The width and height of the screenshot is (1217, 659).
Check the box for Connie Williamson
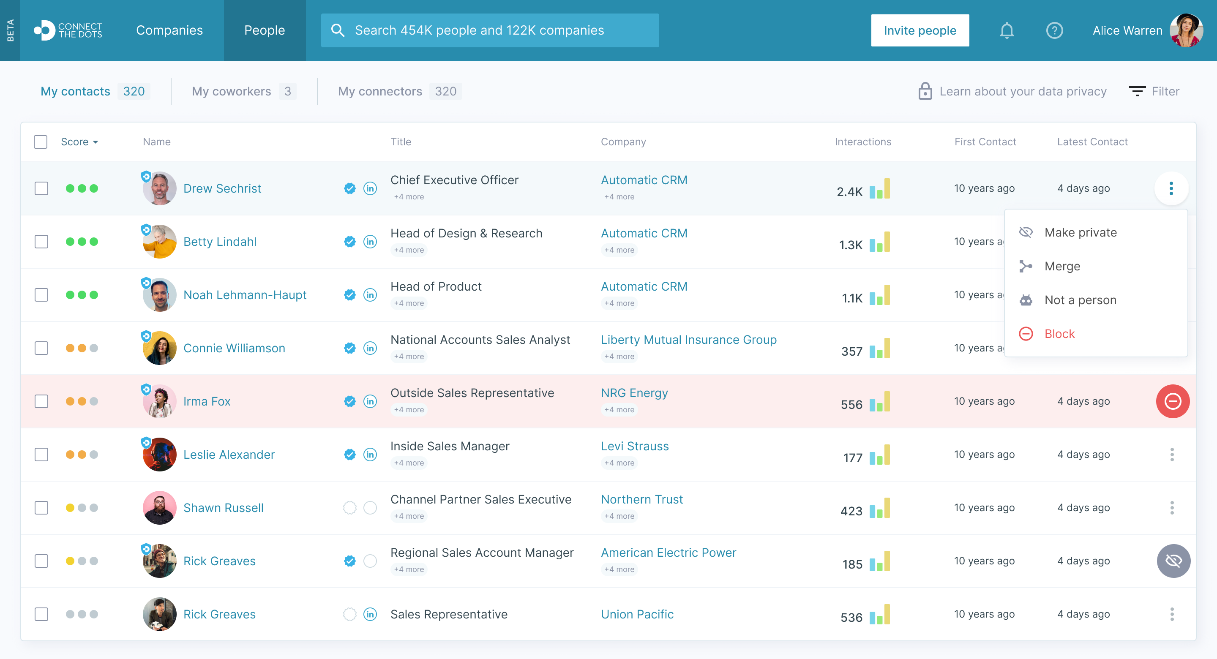[x=41, y=348]
